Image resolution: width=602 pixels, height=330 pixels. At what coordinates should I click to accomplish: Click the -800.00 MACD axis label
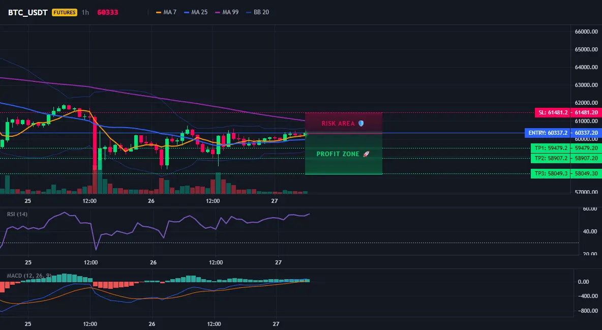point(587,310)
